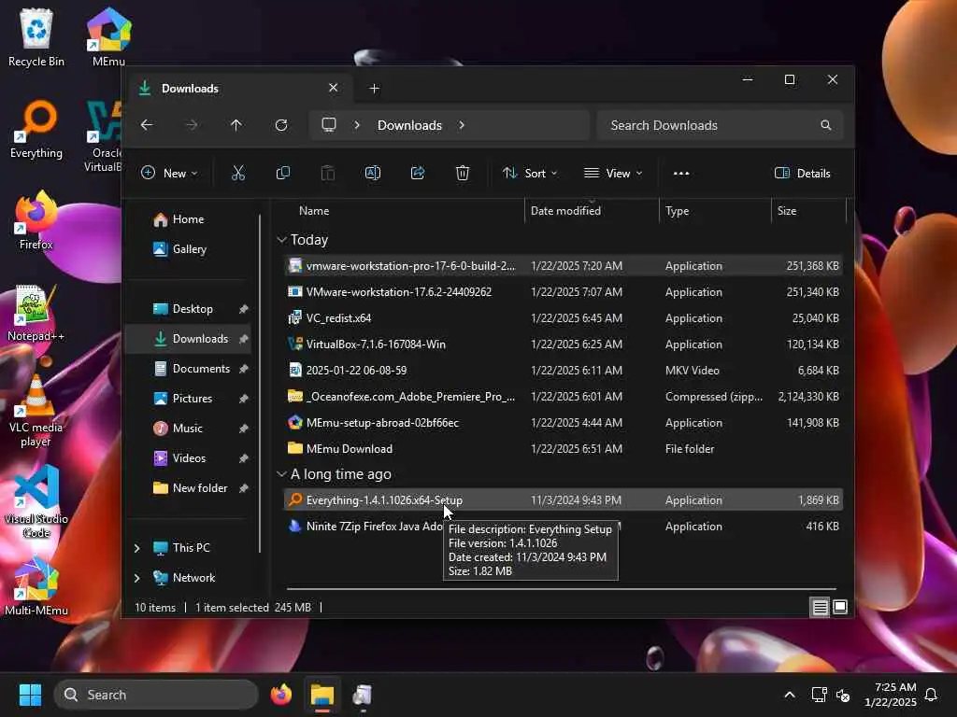
Task: Click the Windows Start button
Action: point(31,695)
